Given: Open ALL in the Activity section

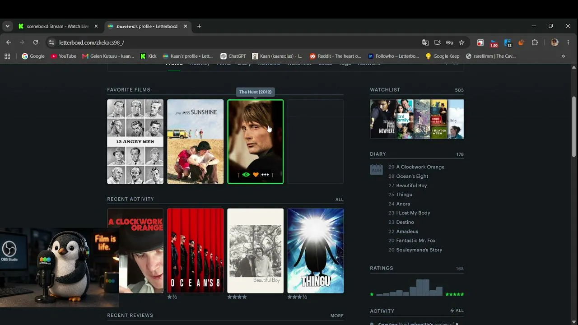Looking at the screenshot, I should [x=457, y=311].
